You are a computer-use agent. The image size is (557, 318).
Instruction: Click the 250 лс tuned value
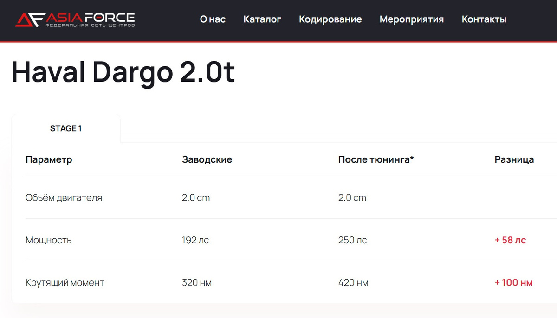tap(353, 241)
